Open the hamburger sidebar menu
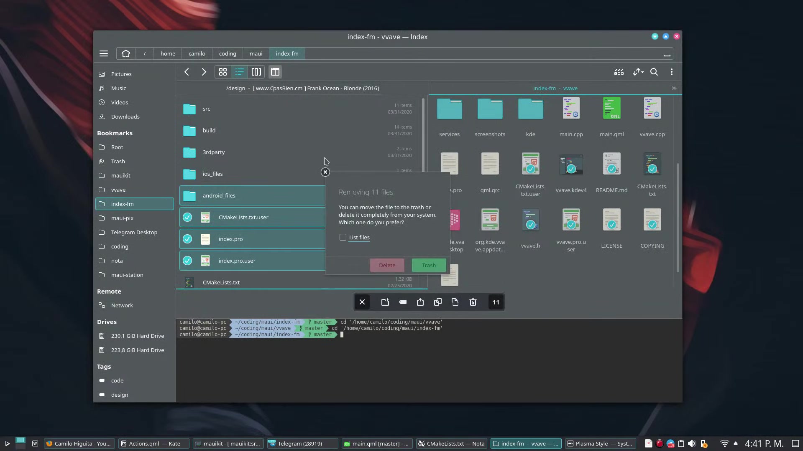 tap(104, 53)
